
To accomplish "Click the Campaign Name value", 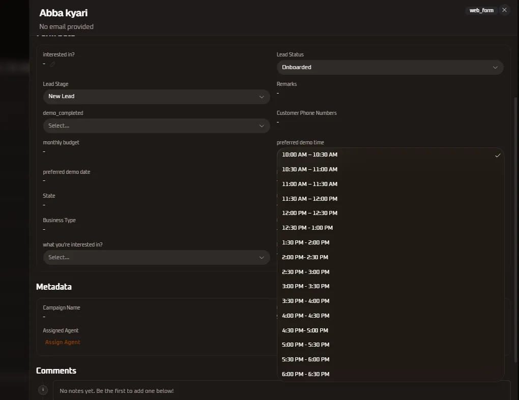I will coord(44,317).
